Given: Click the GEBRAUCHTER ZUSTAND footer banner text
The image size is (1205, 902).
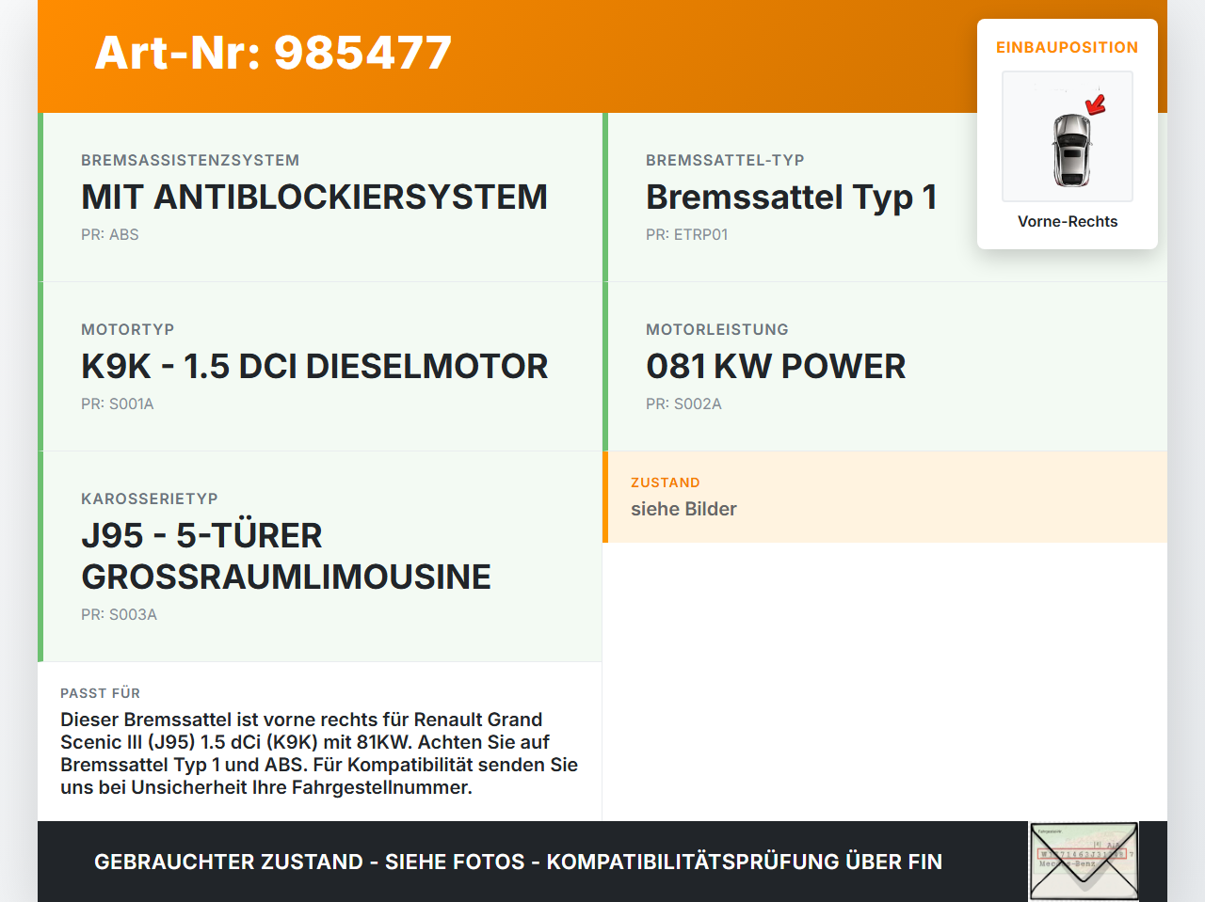Looking at the screenshot, I should coord(518,862).
